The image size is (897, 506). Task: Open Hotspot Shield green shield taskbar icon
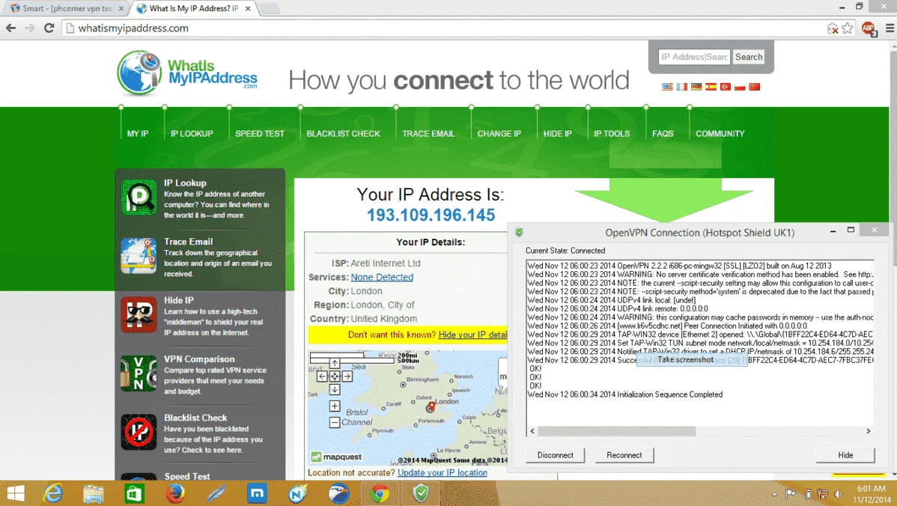click(x=421, y=493)
